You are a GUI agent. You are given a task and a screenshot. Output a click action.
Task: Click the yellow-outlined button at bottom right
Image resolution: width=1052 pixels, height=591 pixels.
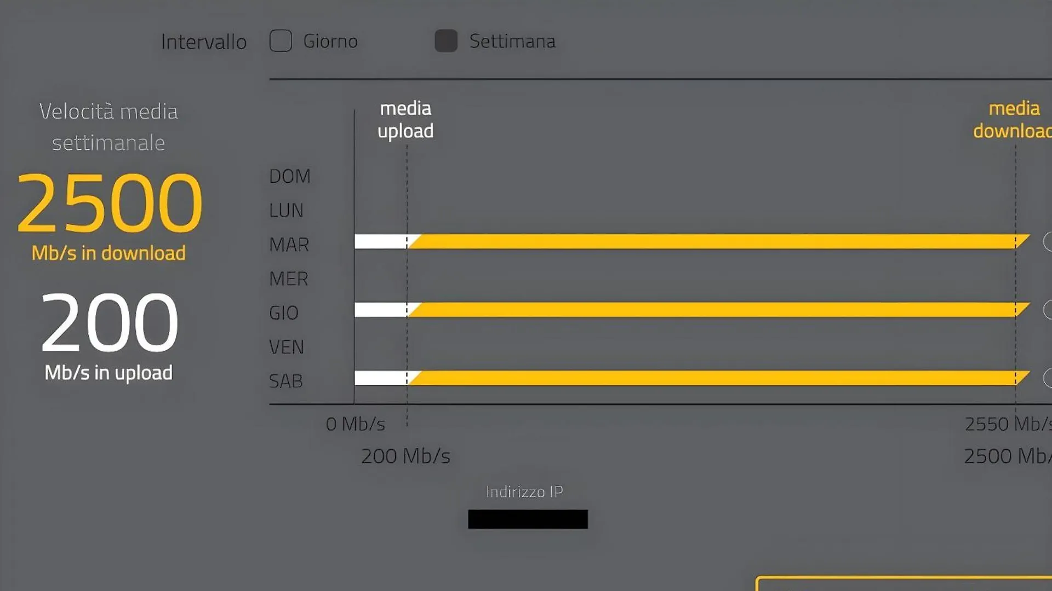point(904,583)
